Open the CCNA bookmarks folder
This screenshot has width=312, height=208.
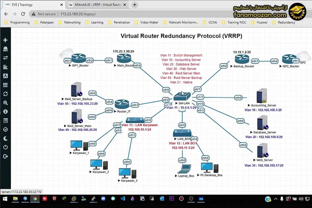pyautogui.click(x=210, y=22)
